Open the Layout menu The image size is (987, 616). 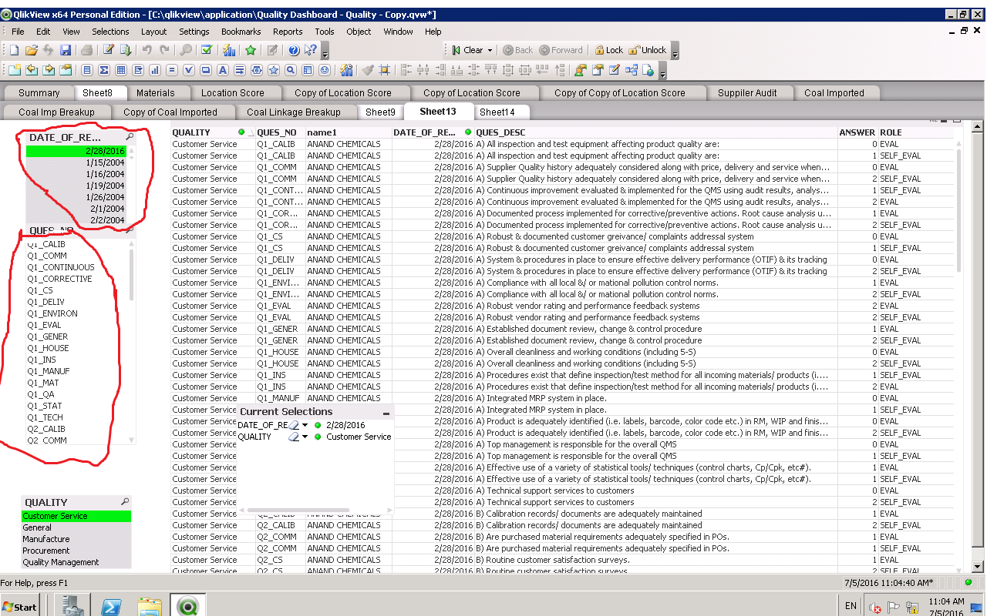(153, 32)
